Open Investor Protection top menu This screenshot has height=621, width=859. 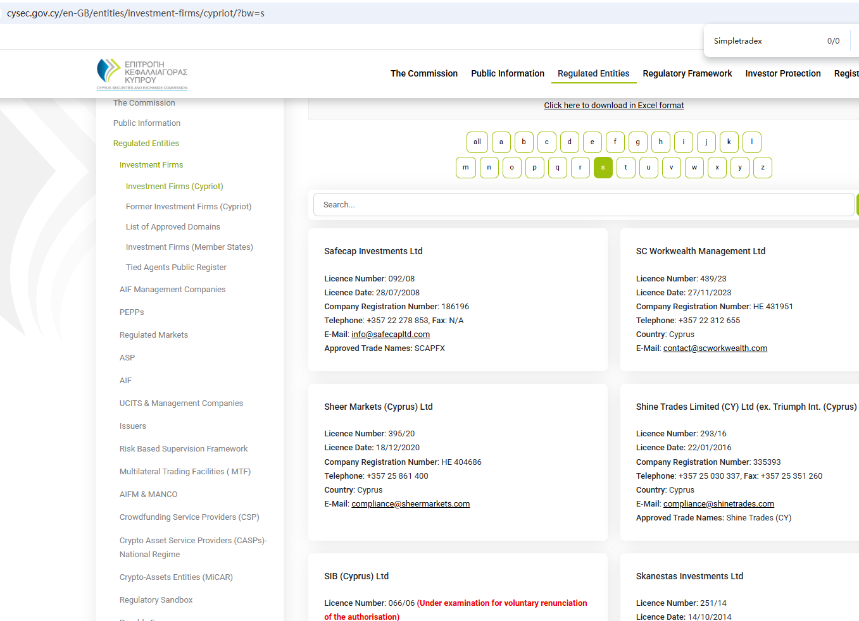(x=782, y=73)
